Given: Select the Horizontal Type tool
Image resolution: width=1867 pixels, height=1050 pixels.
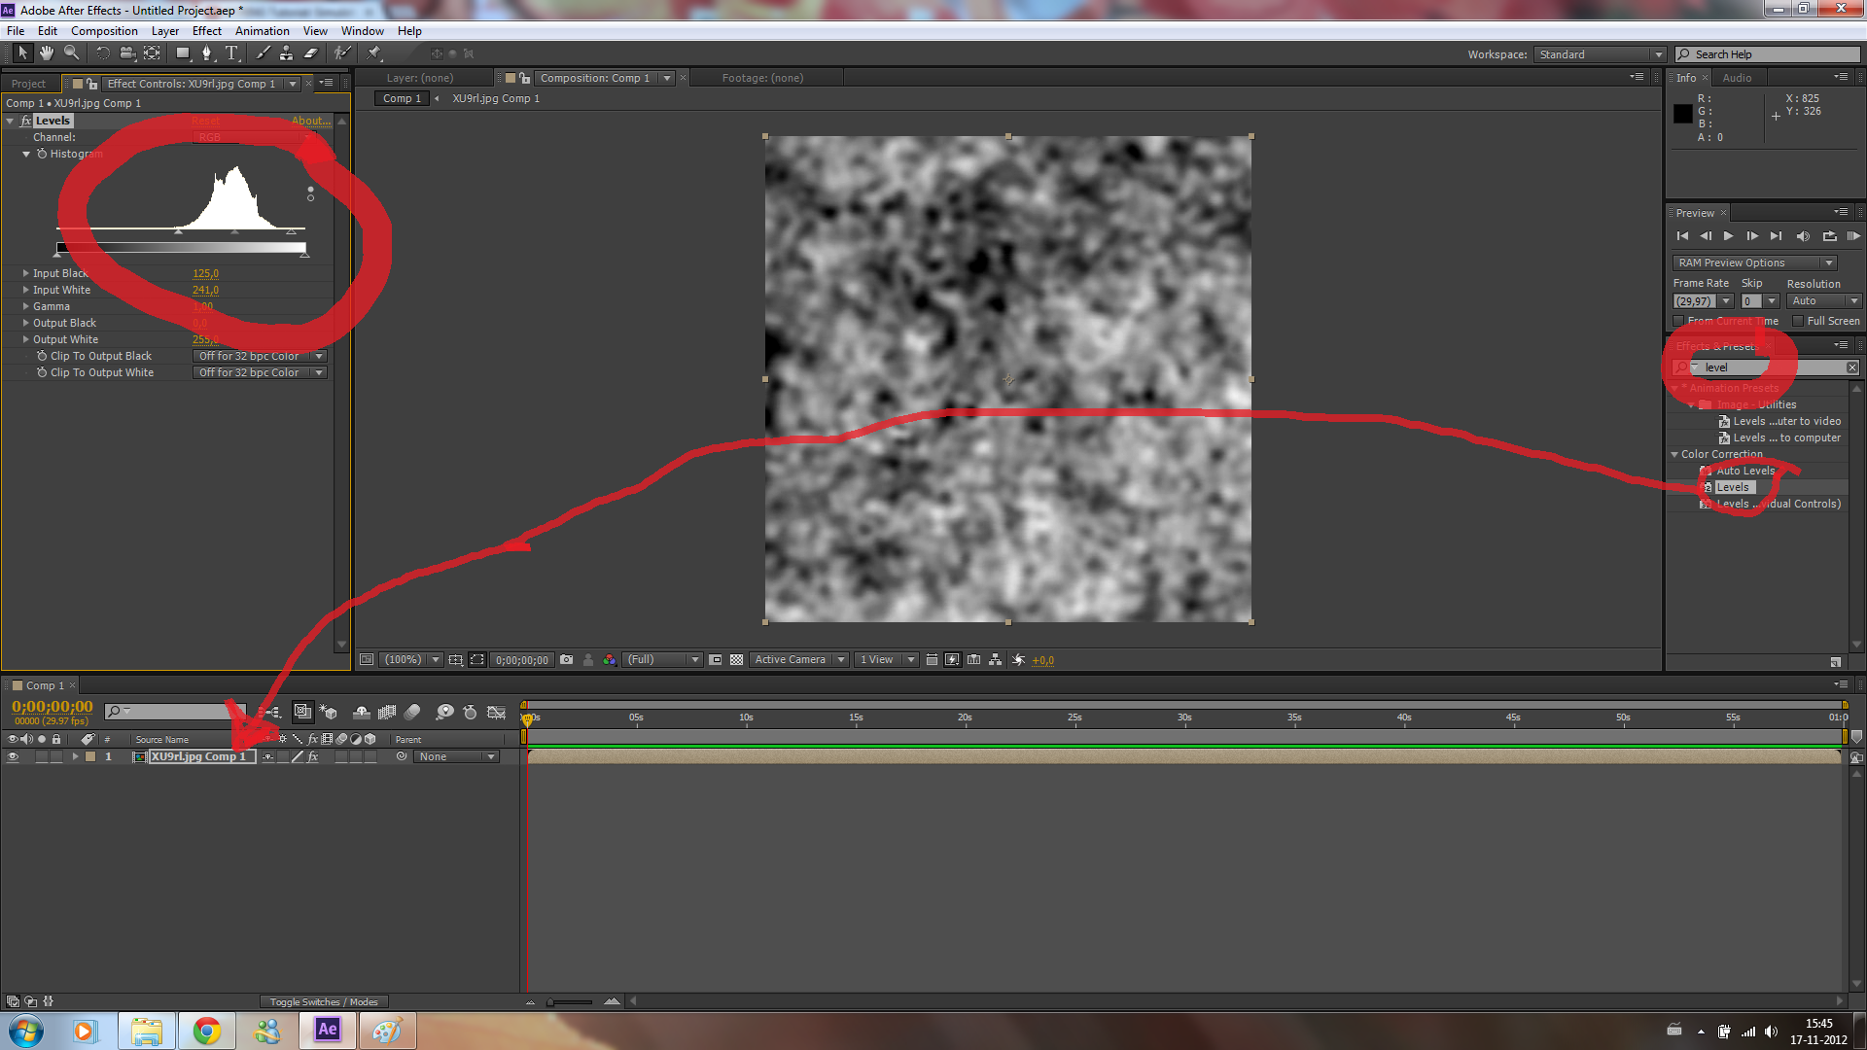Looking at the screenshot, I should pos(231,52).
